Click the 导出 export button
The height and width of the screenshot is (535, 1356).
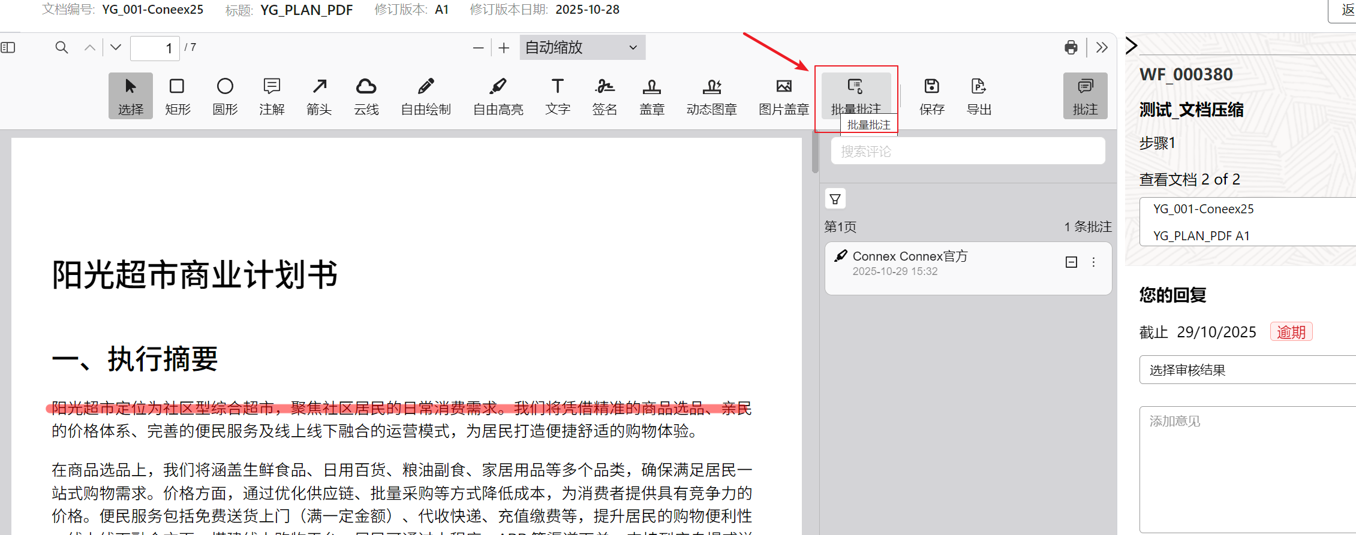click(x=979, y=95)
